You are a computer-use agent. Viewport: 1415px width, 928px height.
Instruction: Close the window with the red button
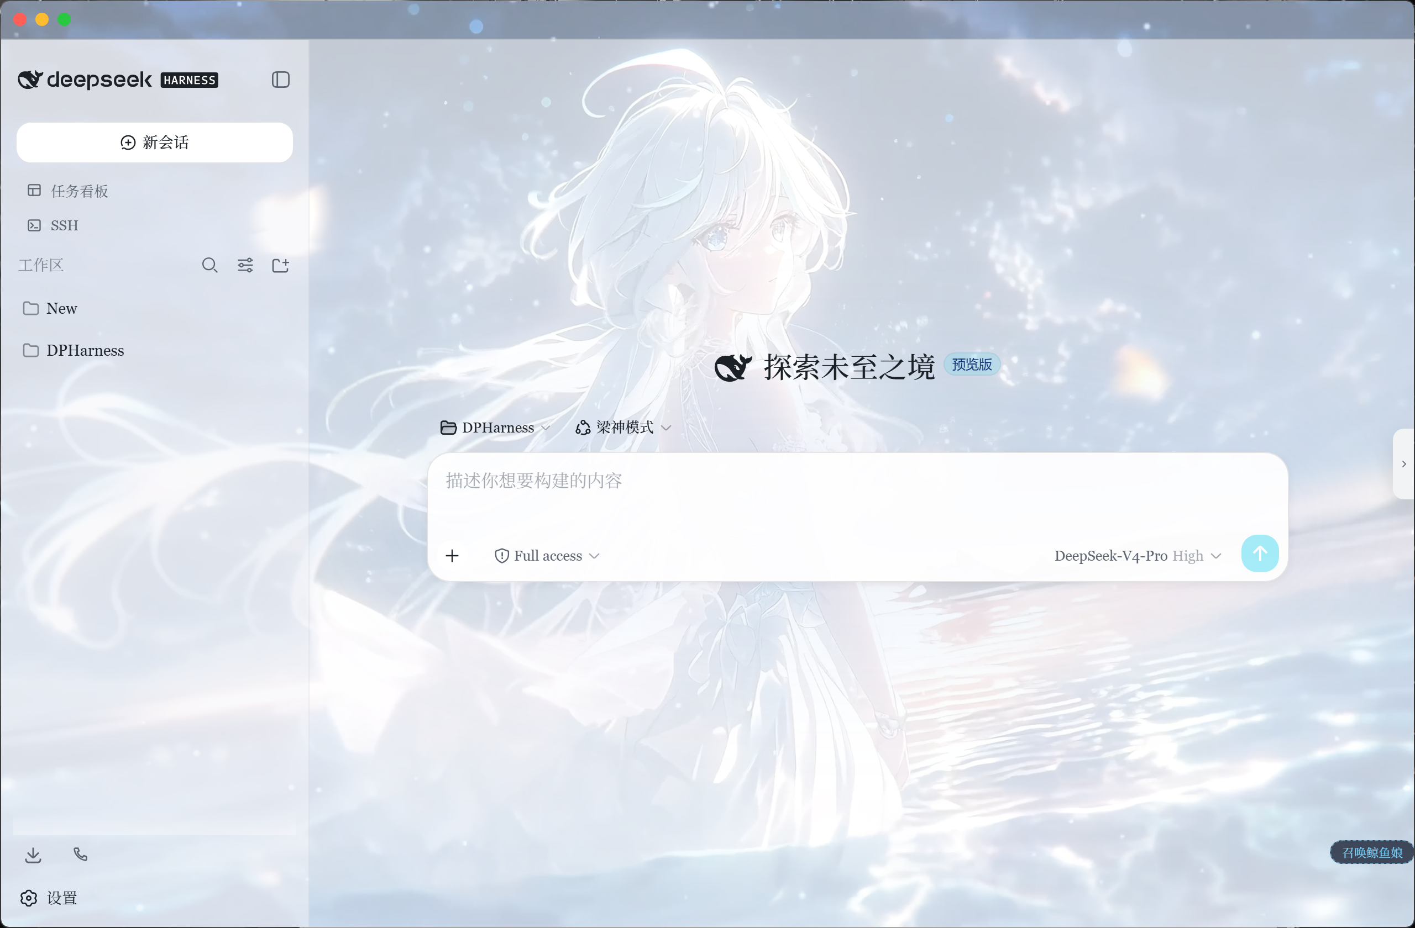click(20, 19)
